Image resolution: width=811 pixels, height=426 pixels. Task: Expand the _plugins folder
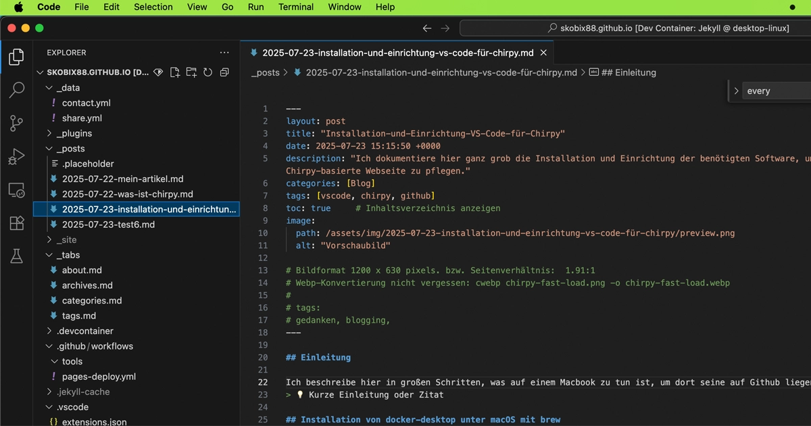pos(74,133)
